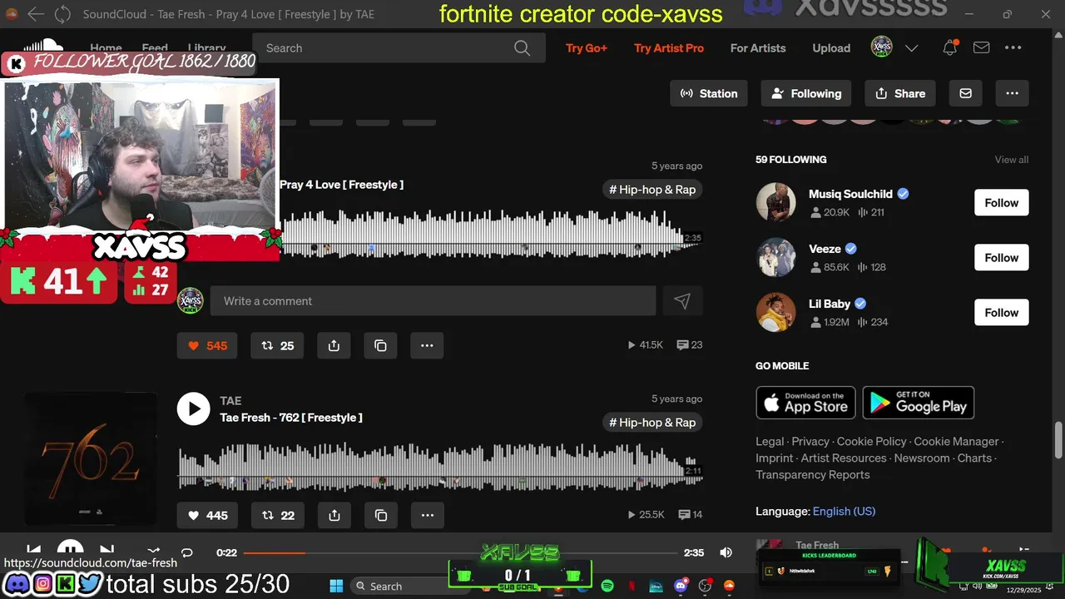Open the artist more options menu
The image size is (1065, 599).
tap(1012, 93)
